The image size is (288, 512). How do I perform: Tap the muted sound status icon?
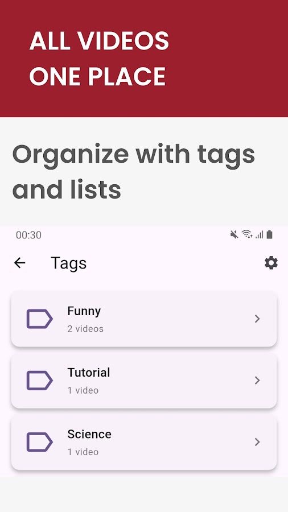[x=234, y=234]
